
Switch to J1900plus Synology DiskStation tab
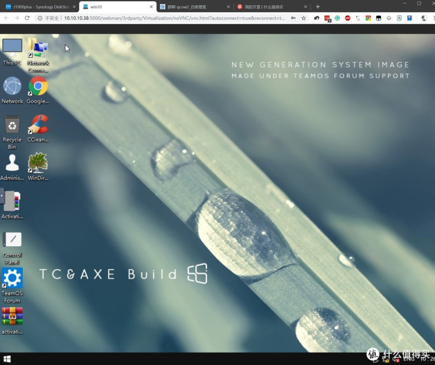(x=41, y=7)
